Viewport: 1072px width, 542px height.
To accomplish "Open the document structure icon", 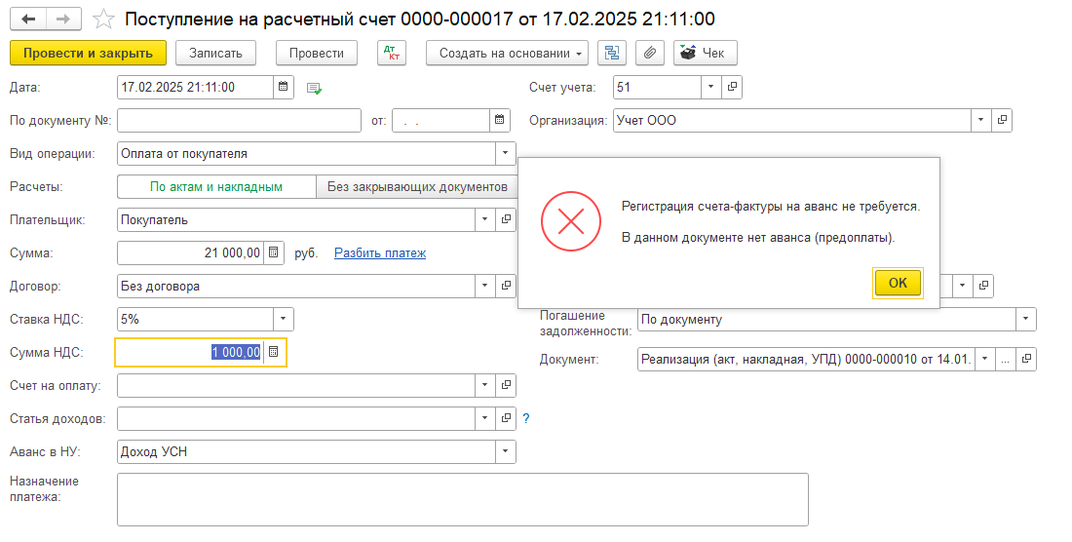I will click(612, 53).
